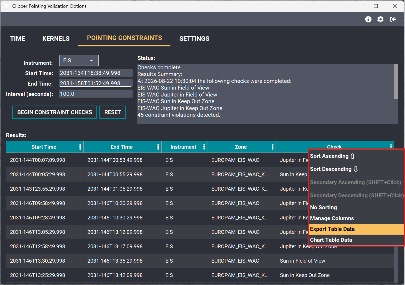Maximize the Clipper Pointing Validation window
The width and height of the screenshot is (405, 285).
376,6
